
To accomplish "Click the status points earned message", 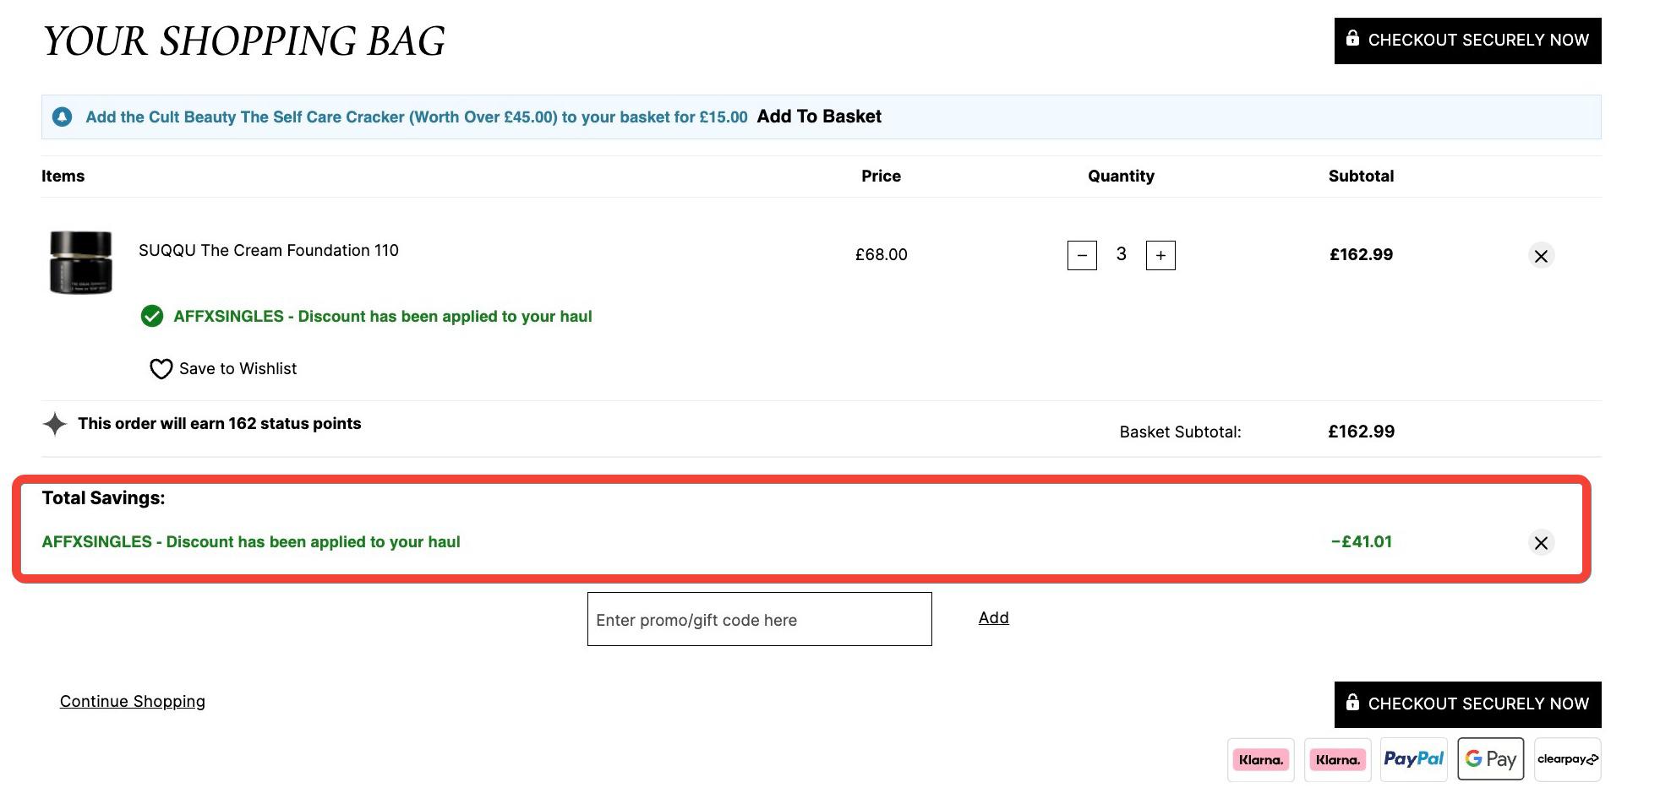I will (x=220, y=424).
